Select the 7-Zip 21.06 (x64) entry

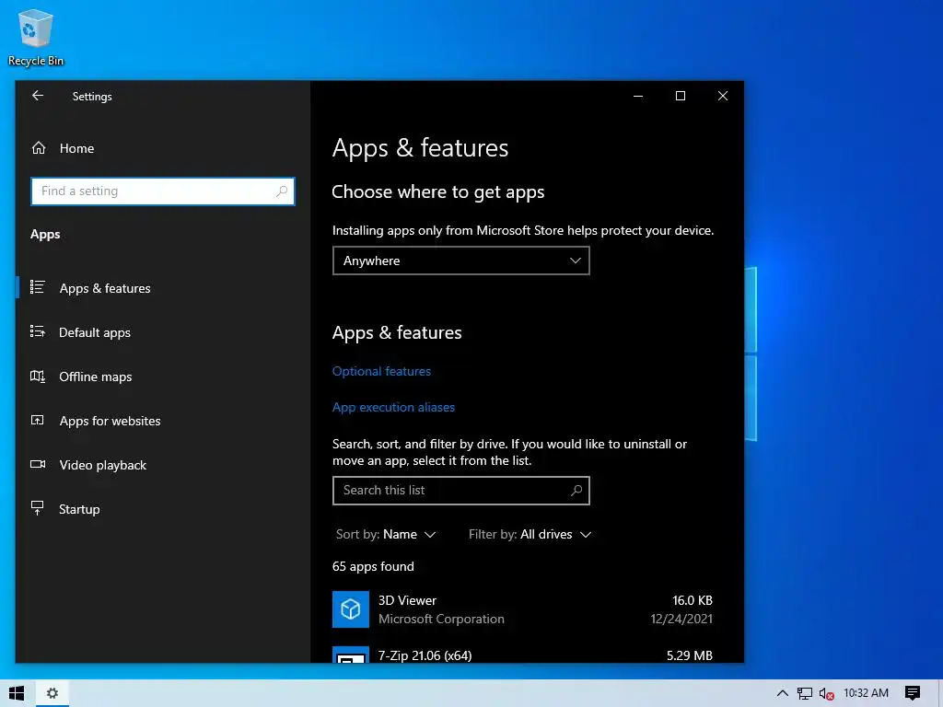click(x=522, y=654)
